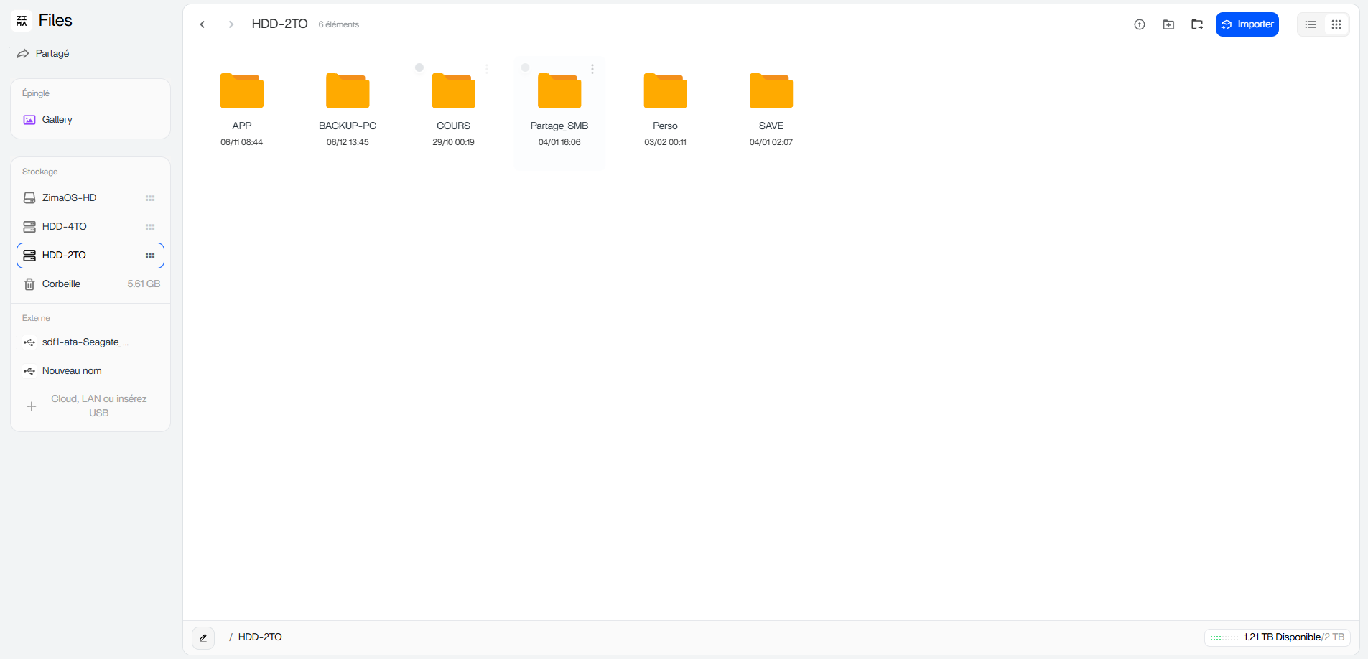
Task: Create a new folder with the plus-folder icon
Action: (x=1168, y=24)
